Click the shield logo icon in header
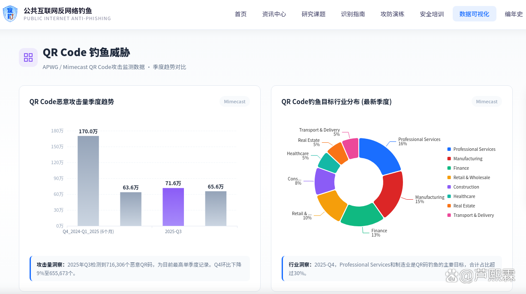The image size is (526, 294). 10,14
